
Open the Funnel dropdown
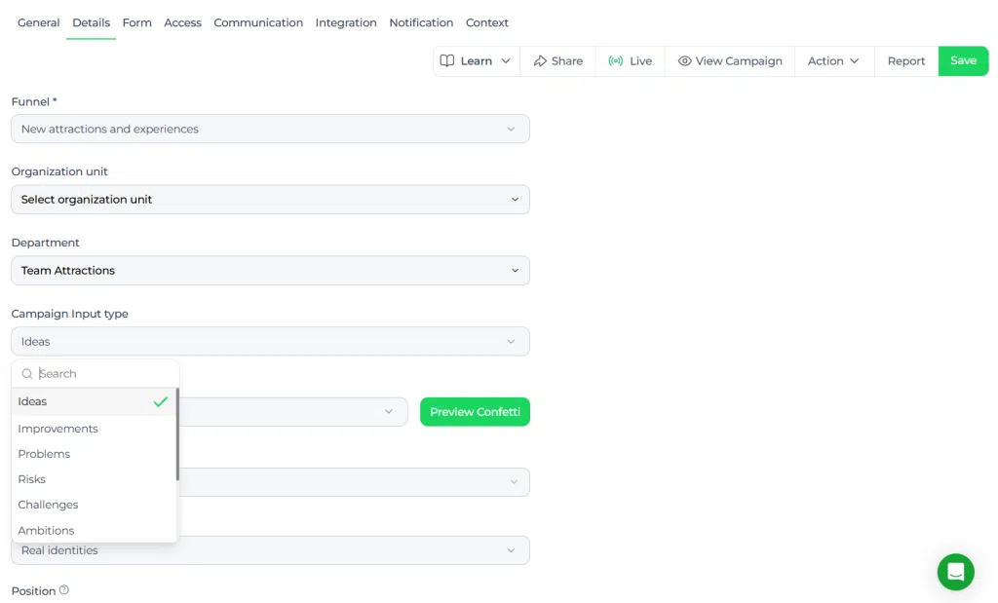tap(271, 130)
